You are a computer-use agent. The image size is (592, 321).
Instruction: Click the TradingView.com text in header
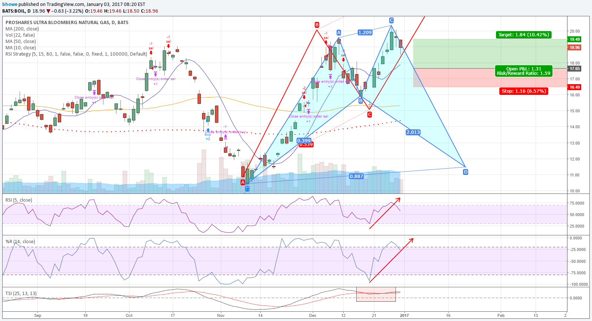(66, 4)
